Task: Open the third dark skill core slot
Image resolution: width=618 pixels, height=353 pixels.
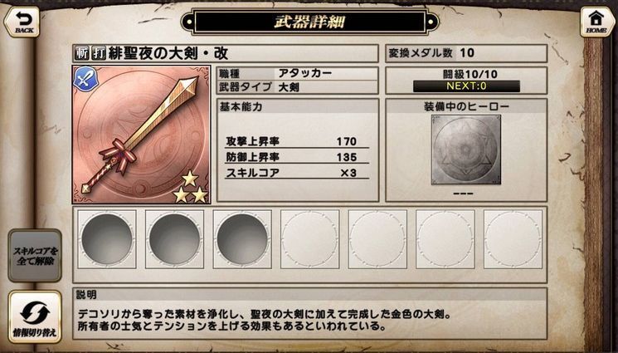Action: coord(242,239)
